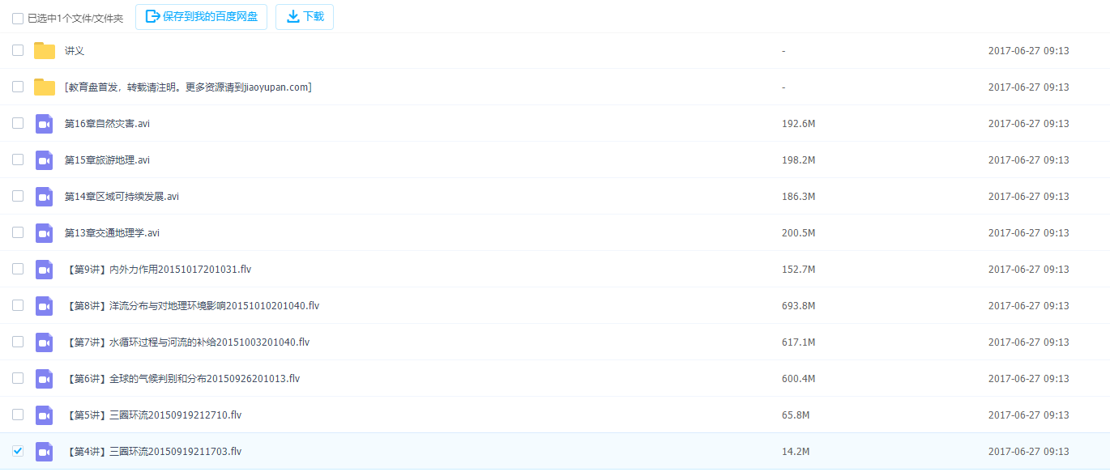1110x472 pixels.
Task: Click video icon beside 第14章区域可持续发展.avi
Action: (45, 197)
